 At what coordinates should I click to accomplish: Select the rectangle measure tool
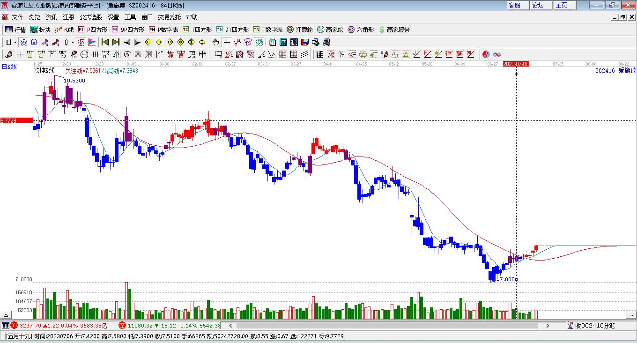pyautogui.click(x=218, y=54)
